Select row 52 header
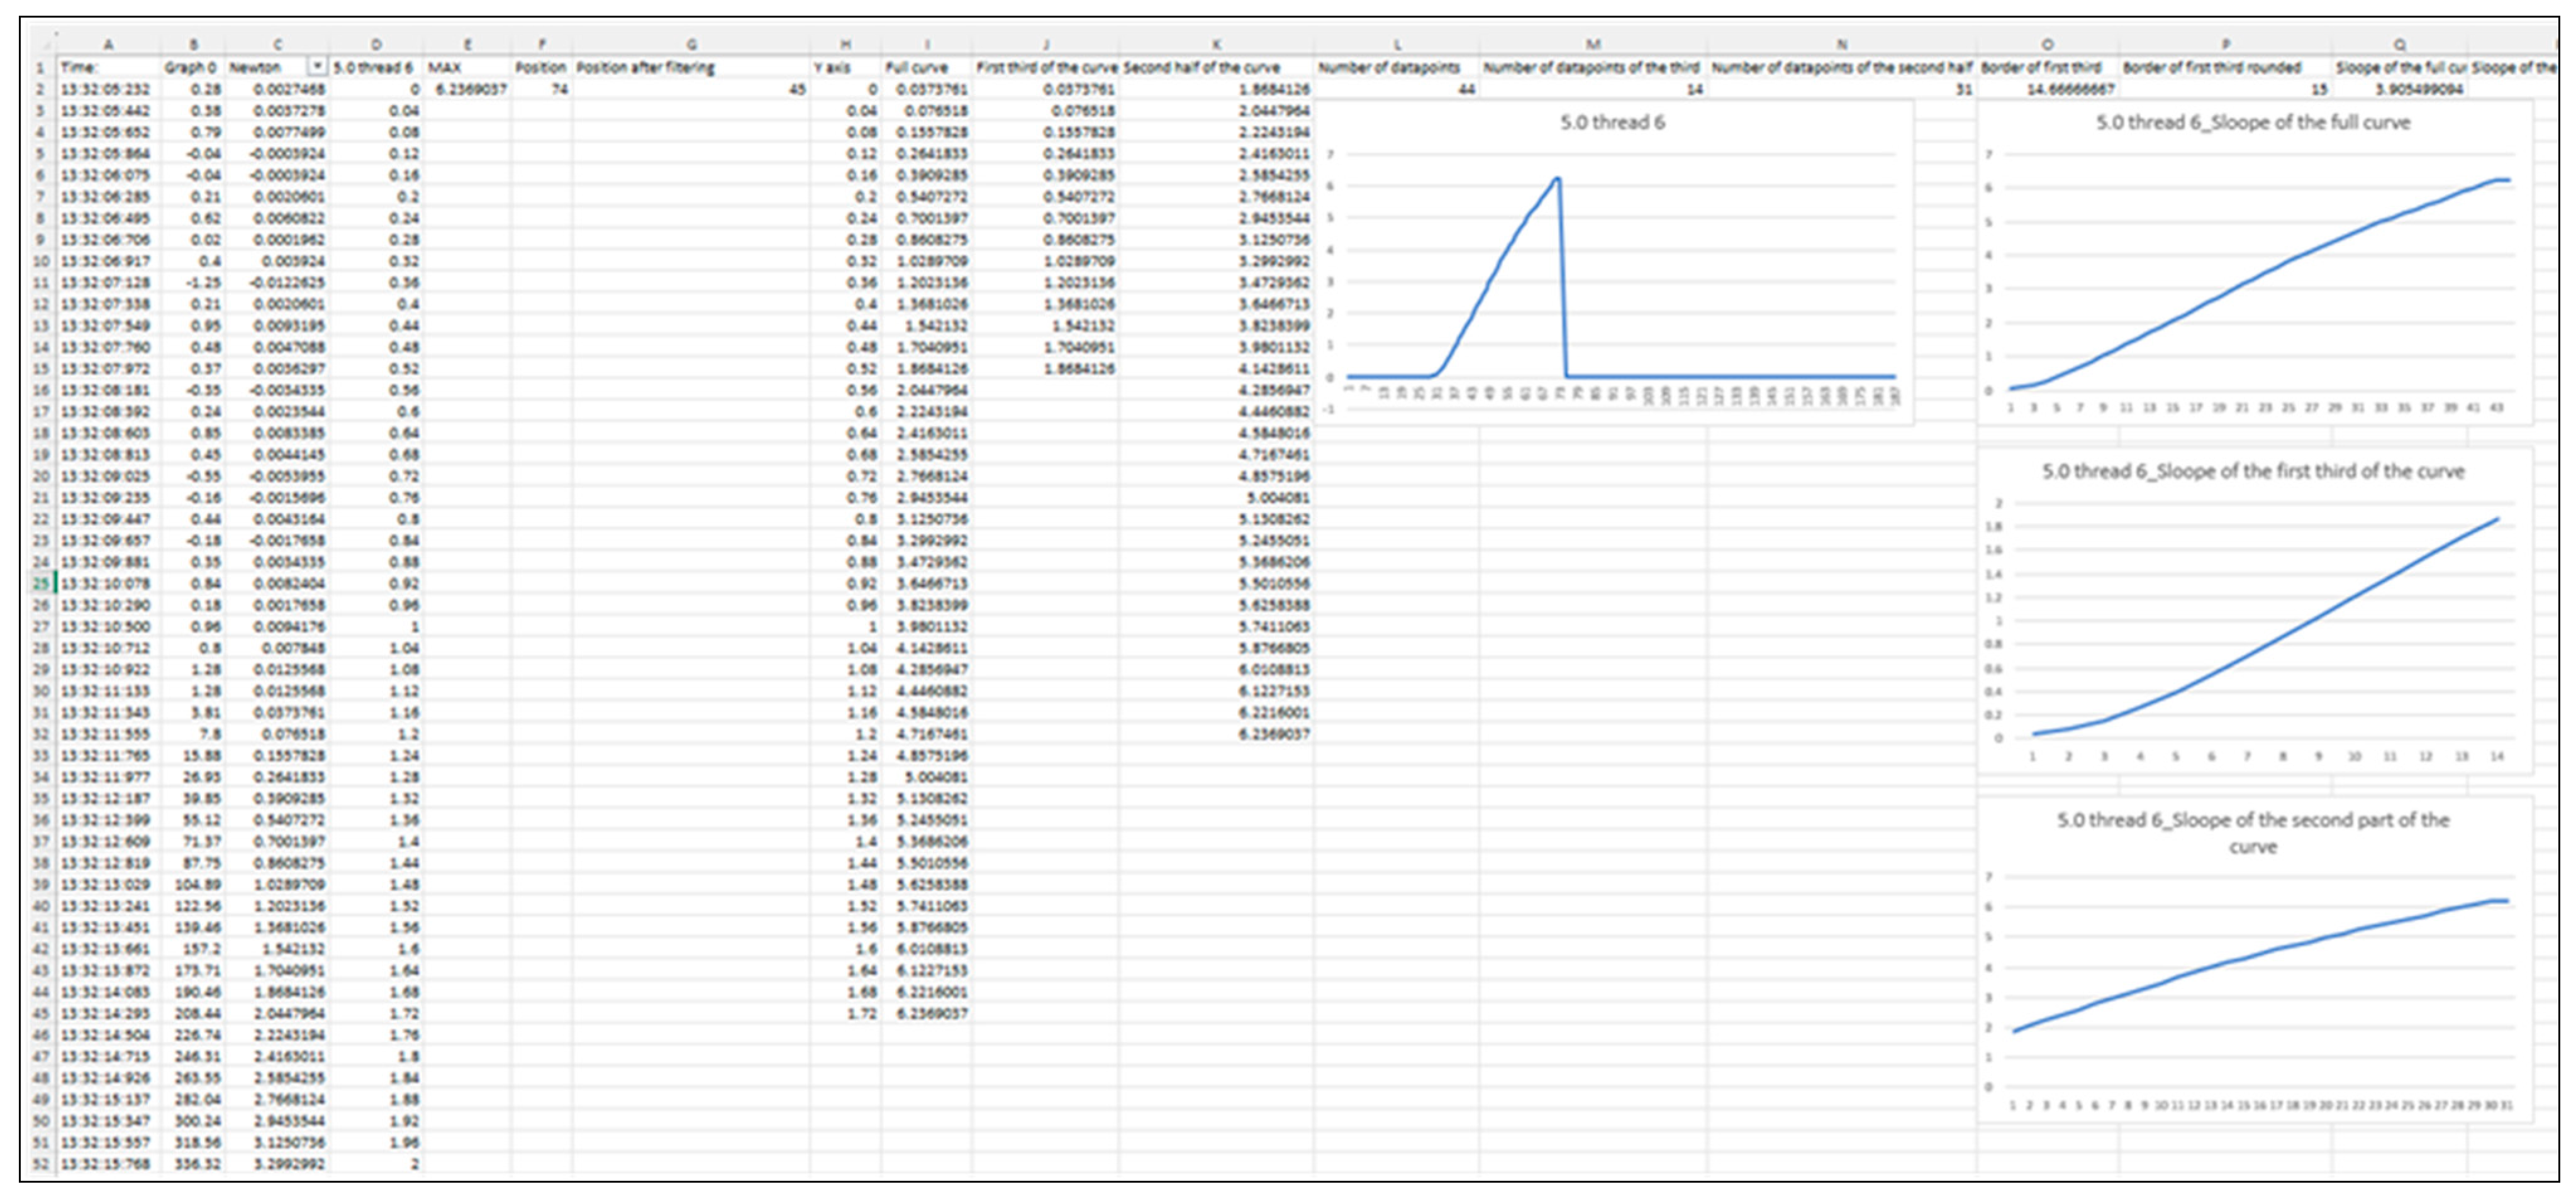Image resolution: width=2576 pixels, height=1194 pixels. tap(41, 1164)
